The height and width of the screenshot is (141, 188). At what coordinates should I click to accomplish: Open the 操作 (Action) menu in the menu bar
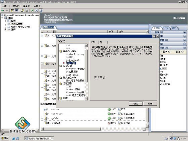[16, 6]
